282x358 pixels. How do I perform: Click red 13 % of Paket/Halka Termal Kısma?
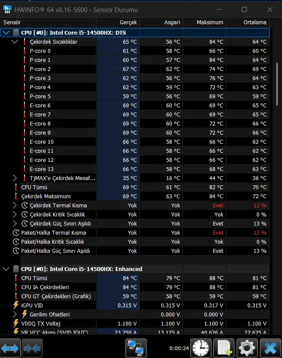260,232
